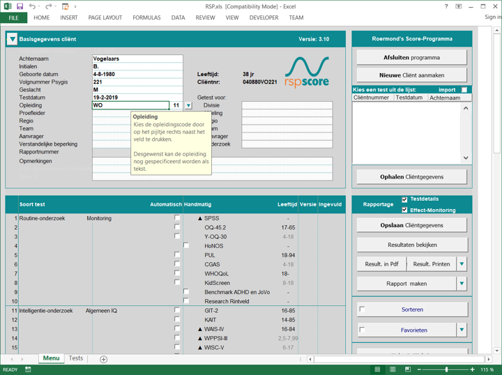Viewport: 502px width, 375px height.
Task: Collapse the Basisgegevens cliënt section
Action: (12, 39)
